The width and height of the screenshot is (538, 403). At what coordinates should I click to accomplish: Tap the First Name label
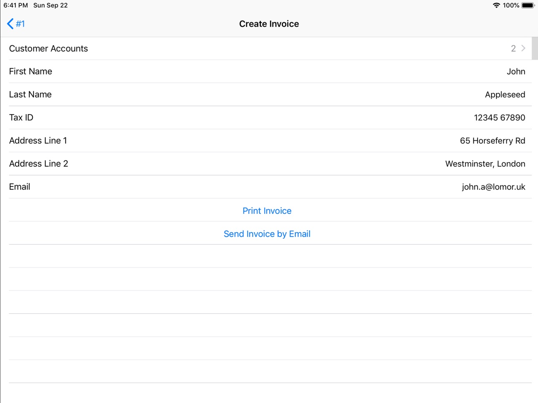[30, 71]
